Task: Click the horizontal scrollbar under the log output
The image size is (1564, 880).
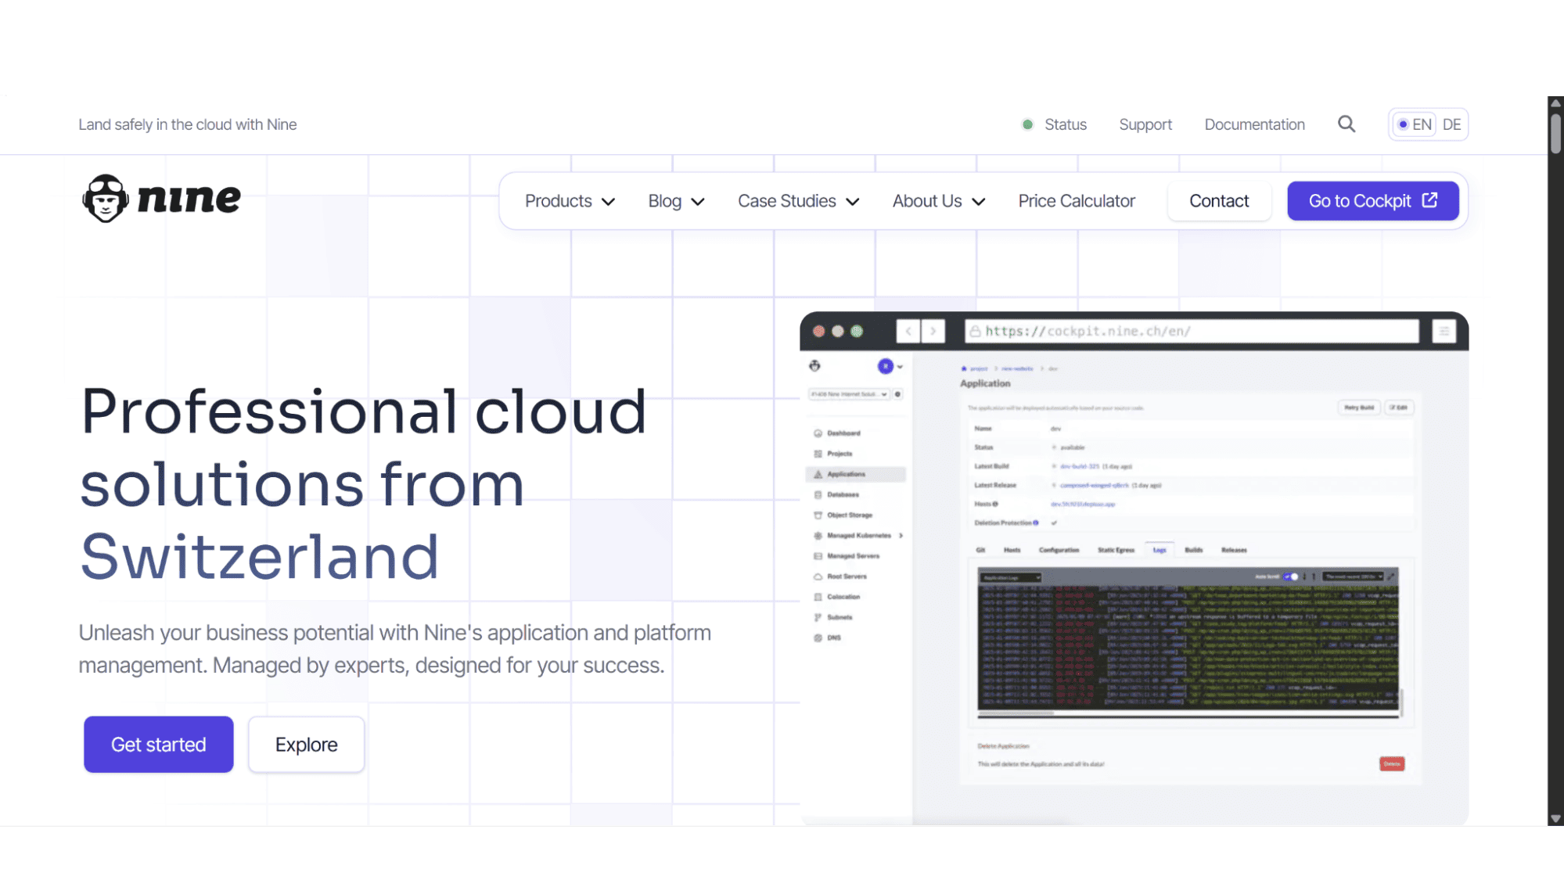Action: 1016,713
